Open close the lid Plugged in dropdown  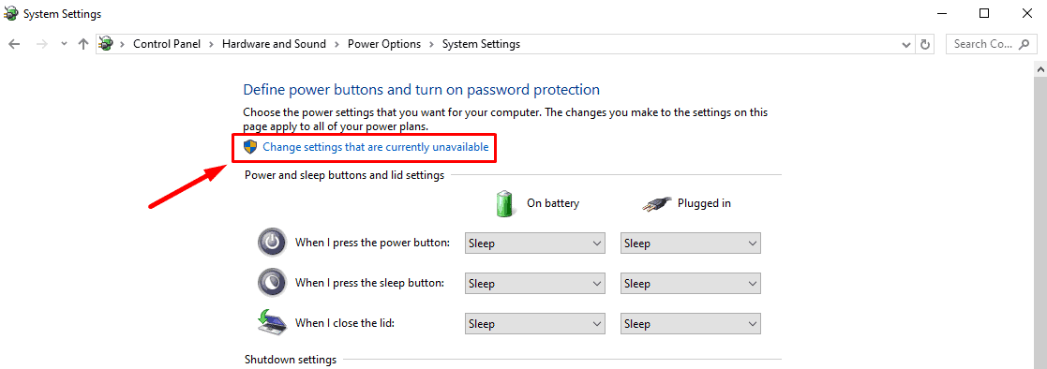tap(691, 324)
